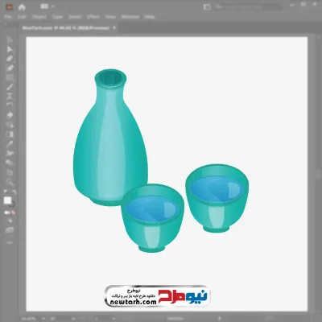Click the Home icon
The height and width of the screenshot is (322, 322).
pyautogui.click(x=22, y=7)
